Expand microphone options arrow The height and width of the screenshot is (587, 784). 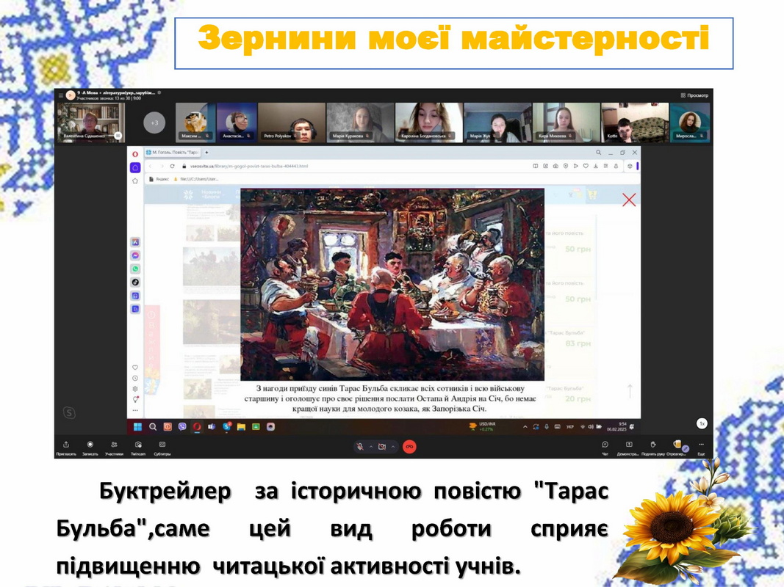371,446
